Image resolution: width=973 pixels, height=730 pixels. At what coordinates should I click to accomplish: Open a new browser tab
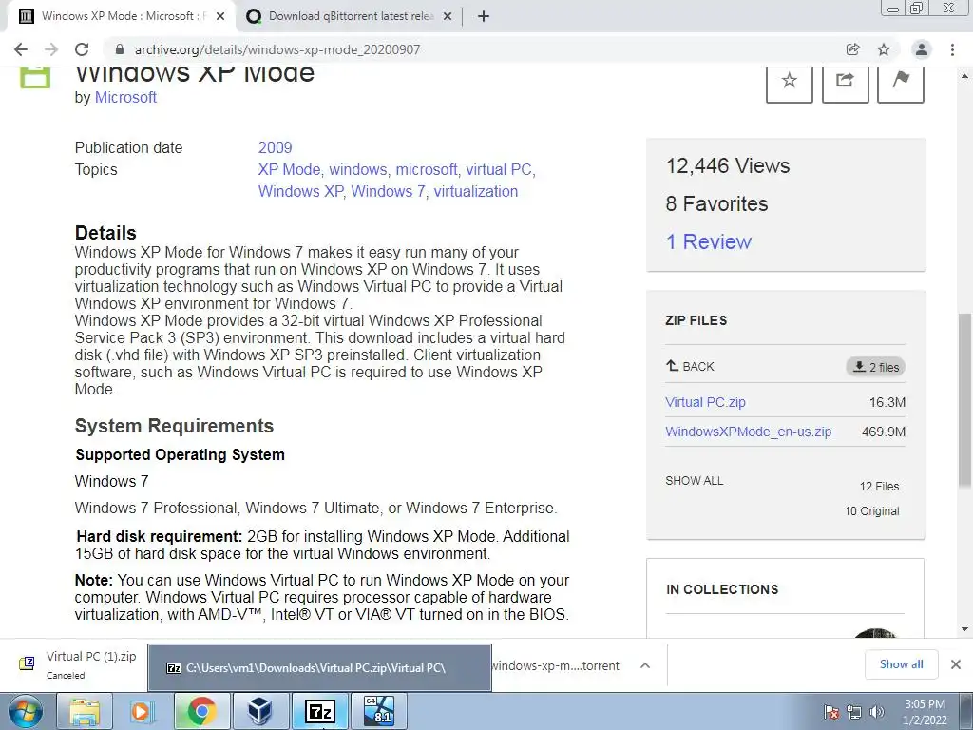point(484,17)
